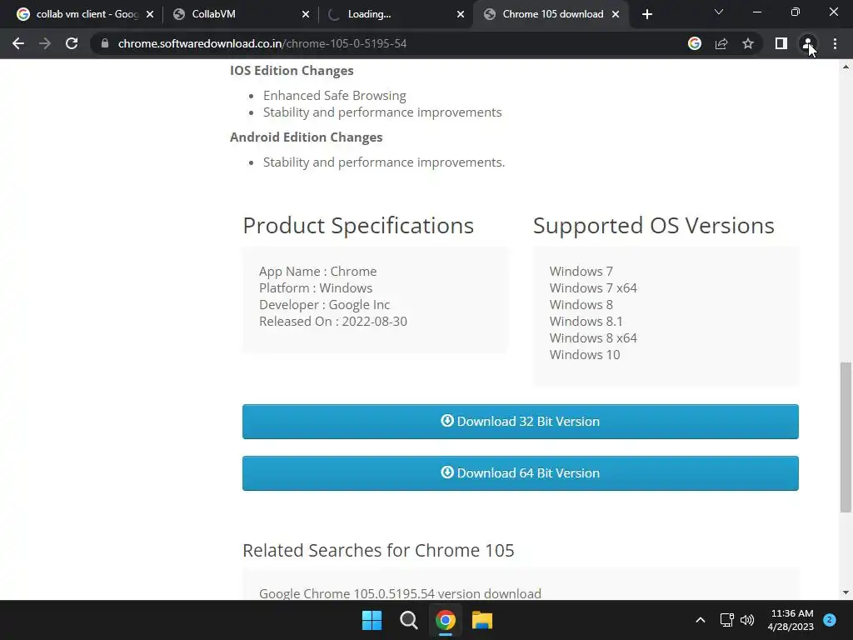Click the forward navigation arrow
This screenshot has width=853, height=640.
45,43
